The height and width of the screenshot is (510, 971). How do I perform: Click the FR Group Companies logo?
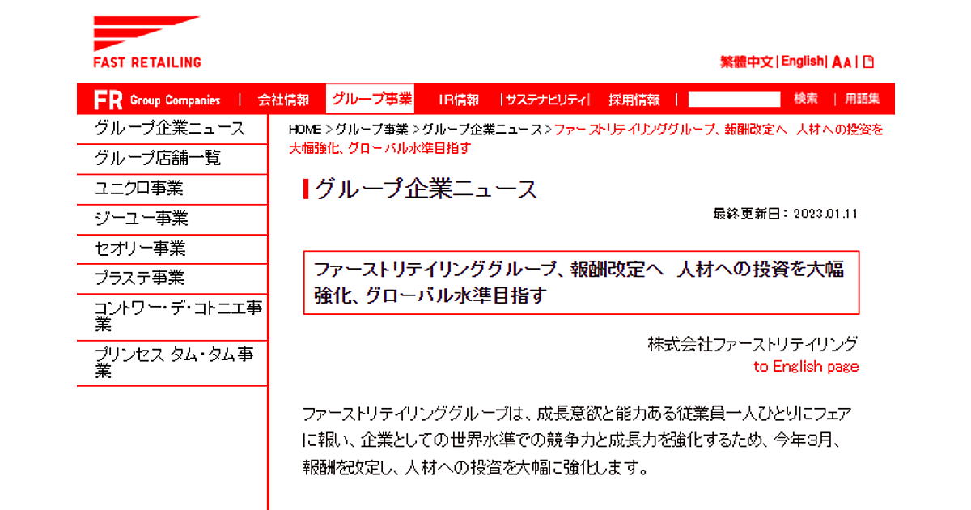click(x=157, y=100)
